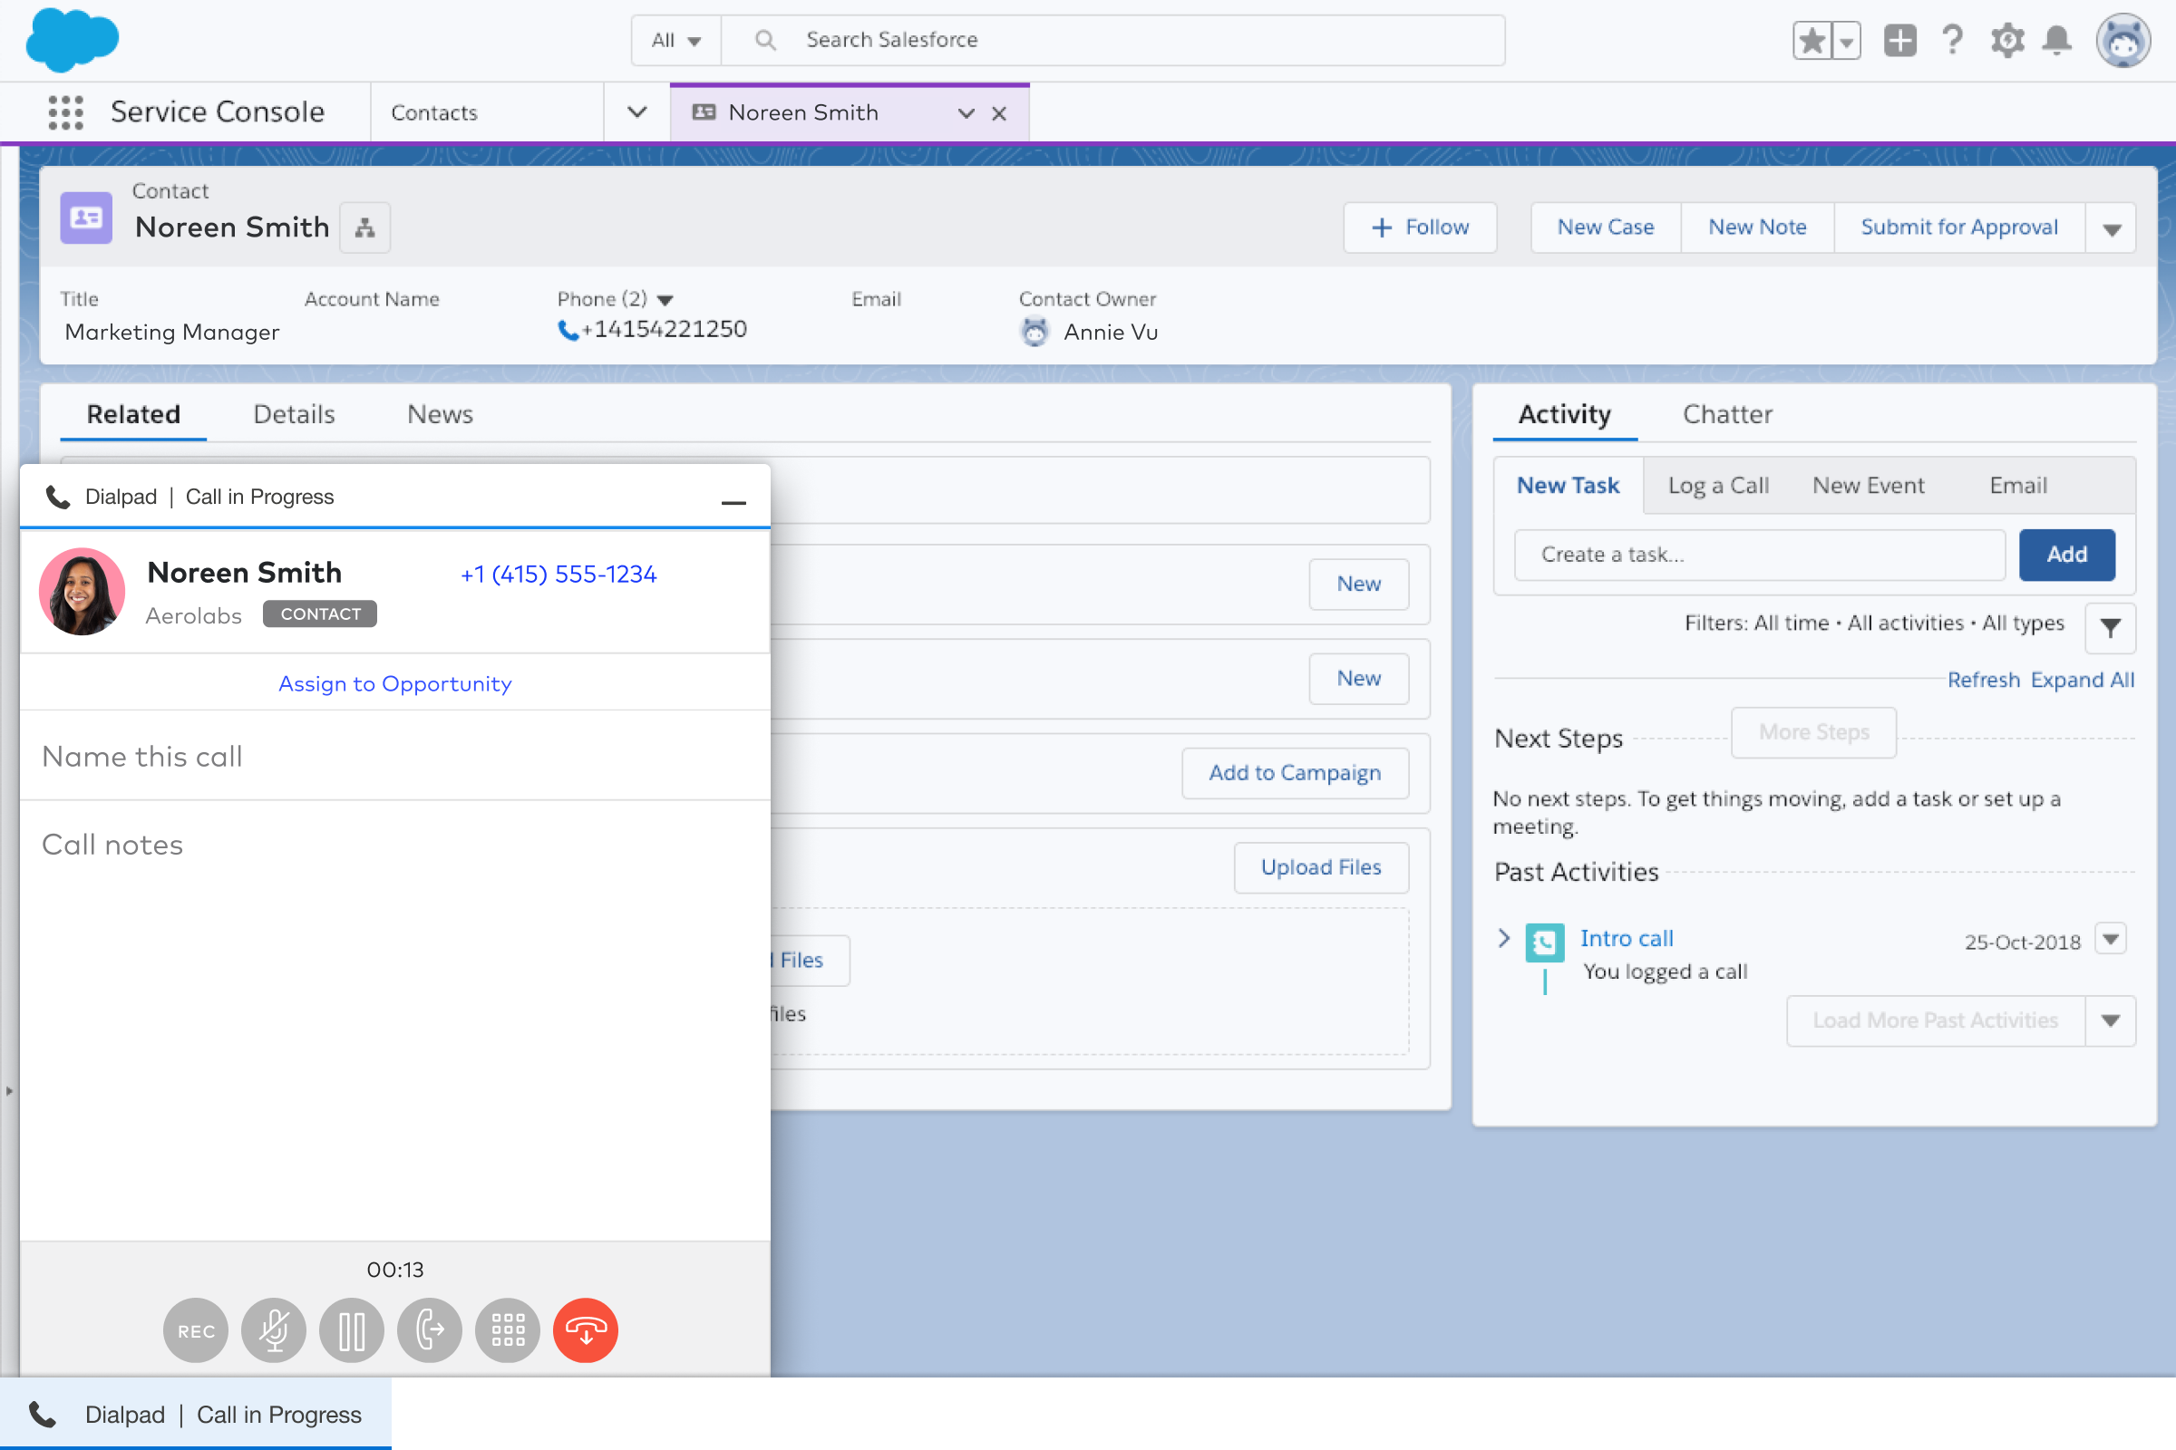Open the Intro call actions dropdown
Screen dimensions: 2176x1450
coord(2111,940)
